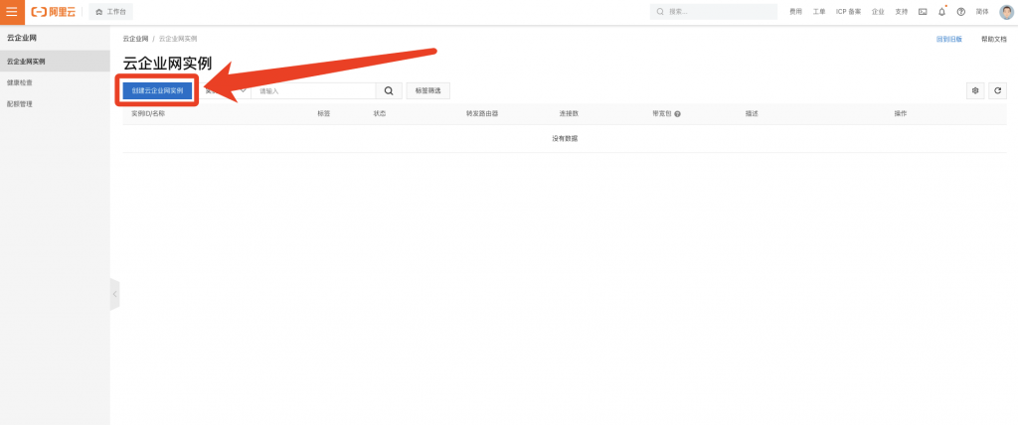
Task: Click the 云企业网 sidebar title
Action: (x=22, y=39)
